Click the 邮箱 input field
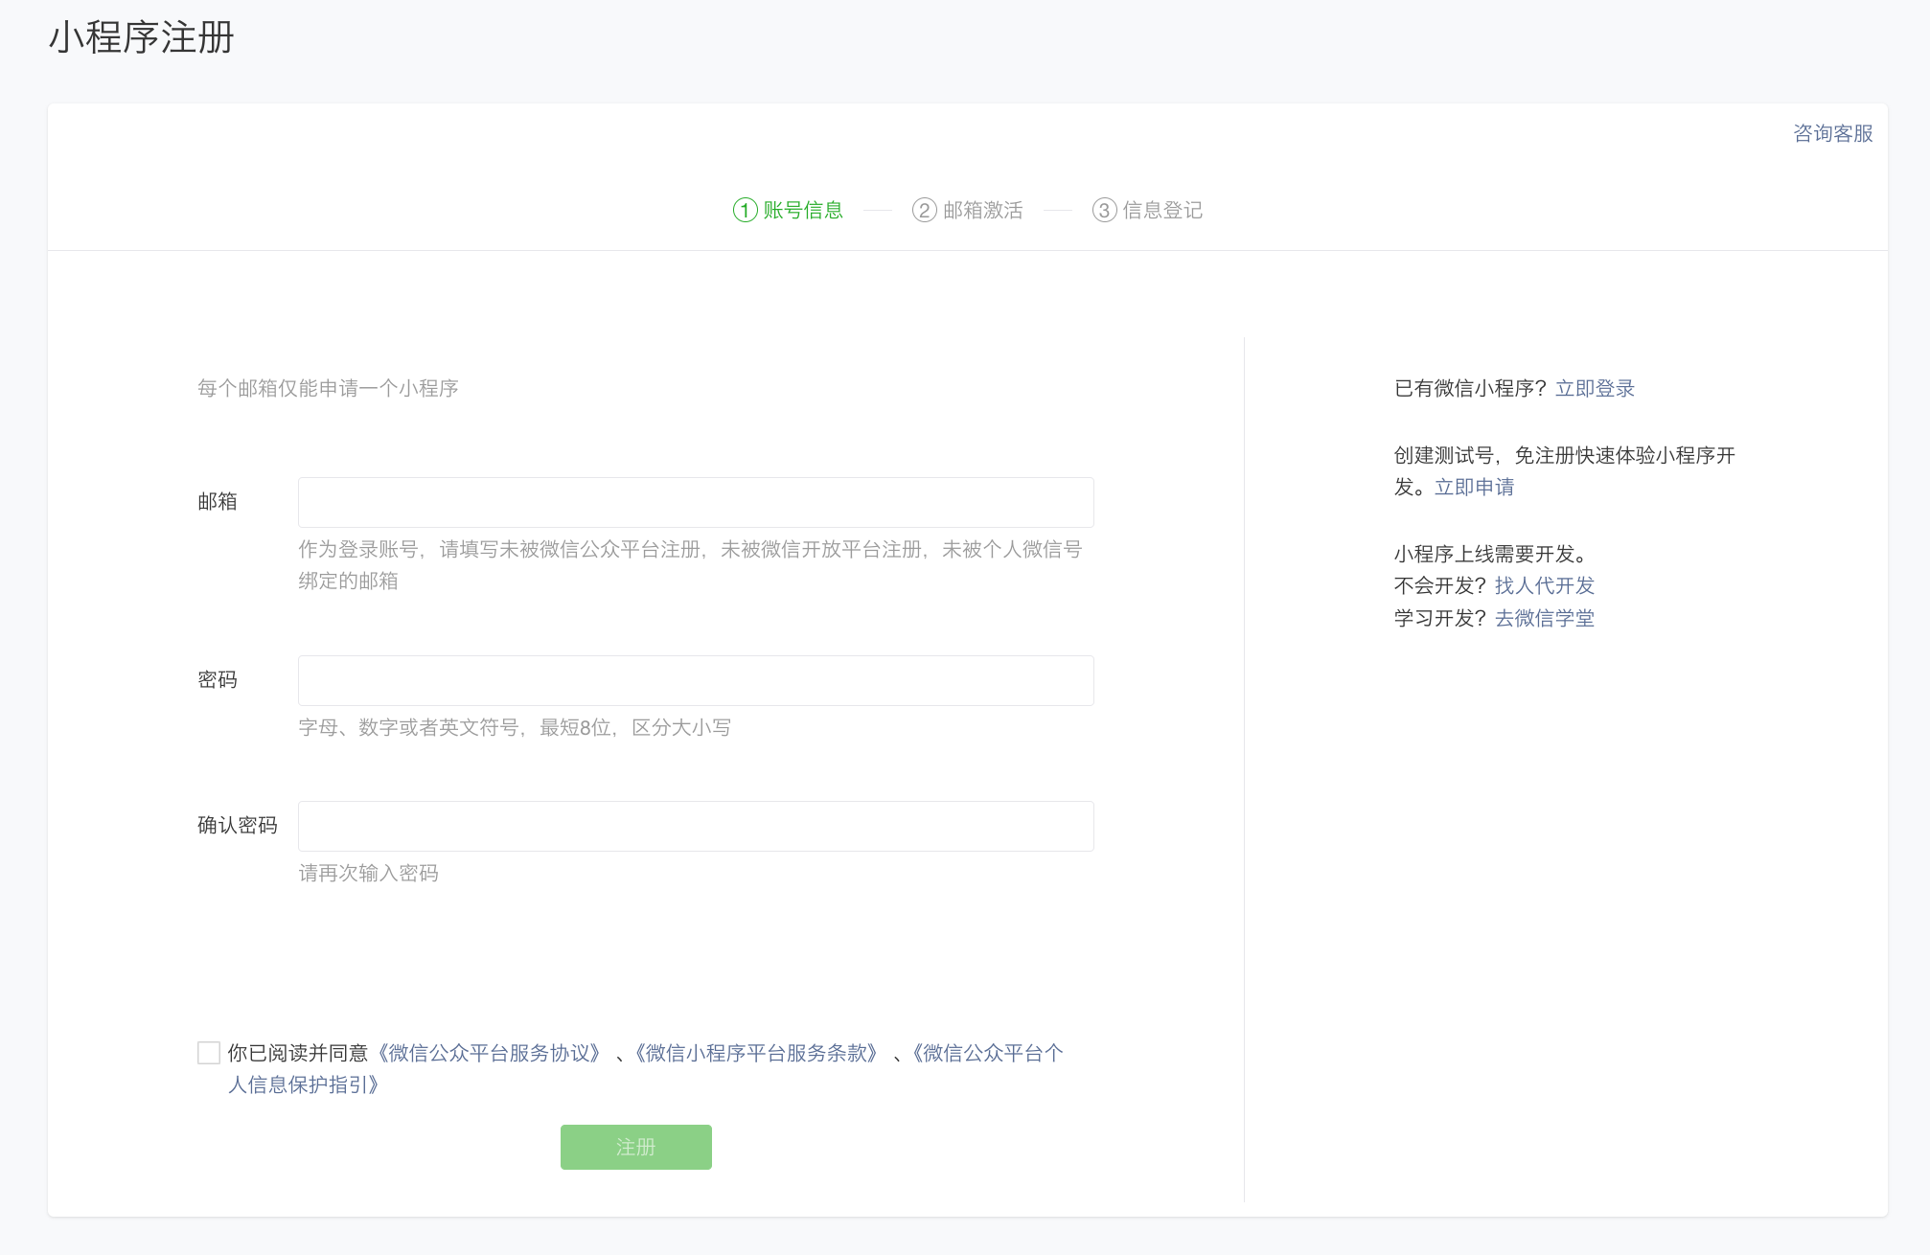 [696, 502]
